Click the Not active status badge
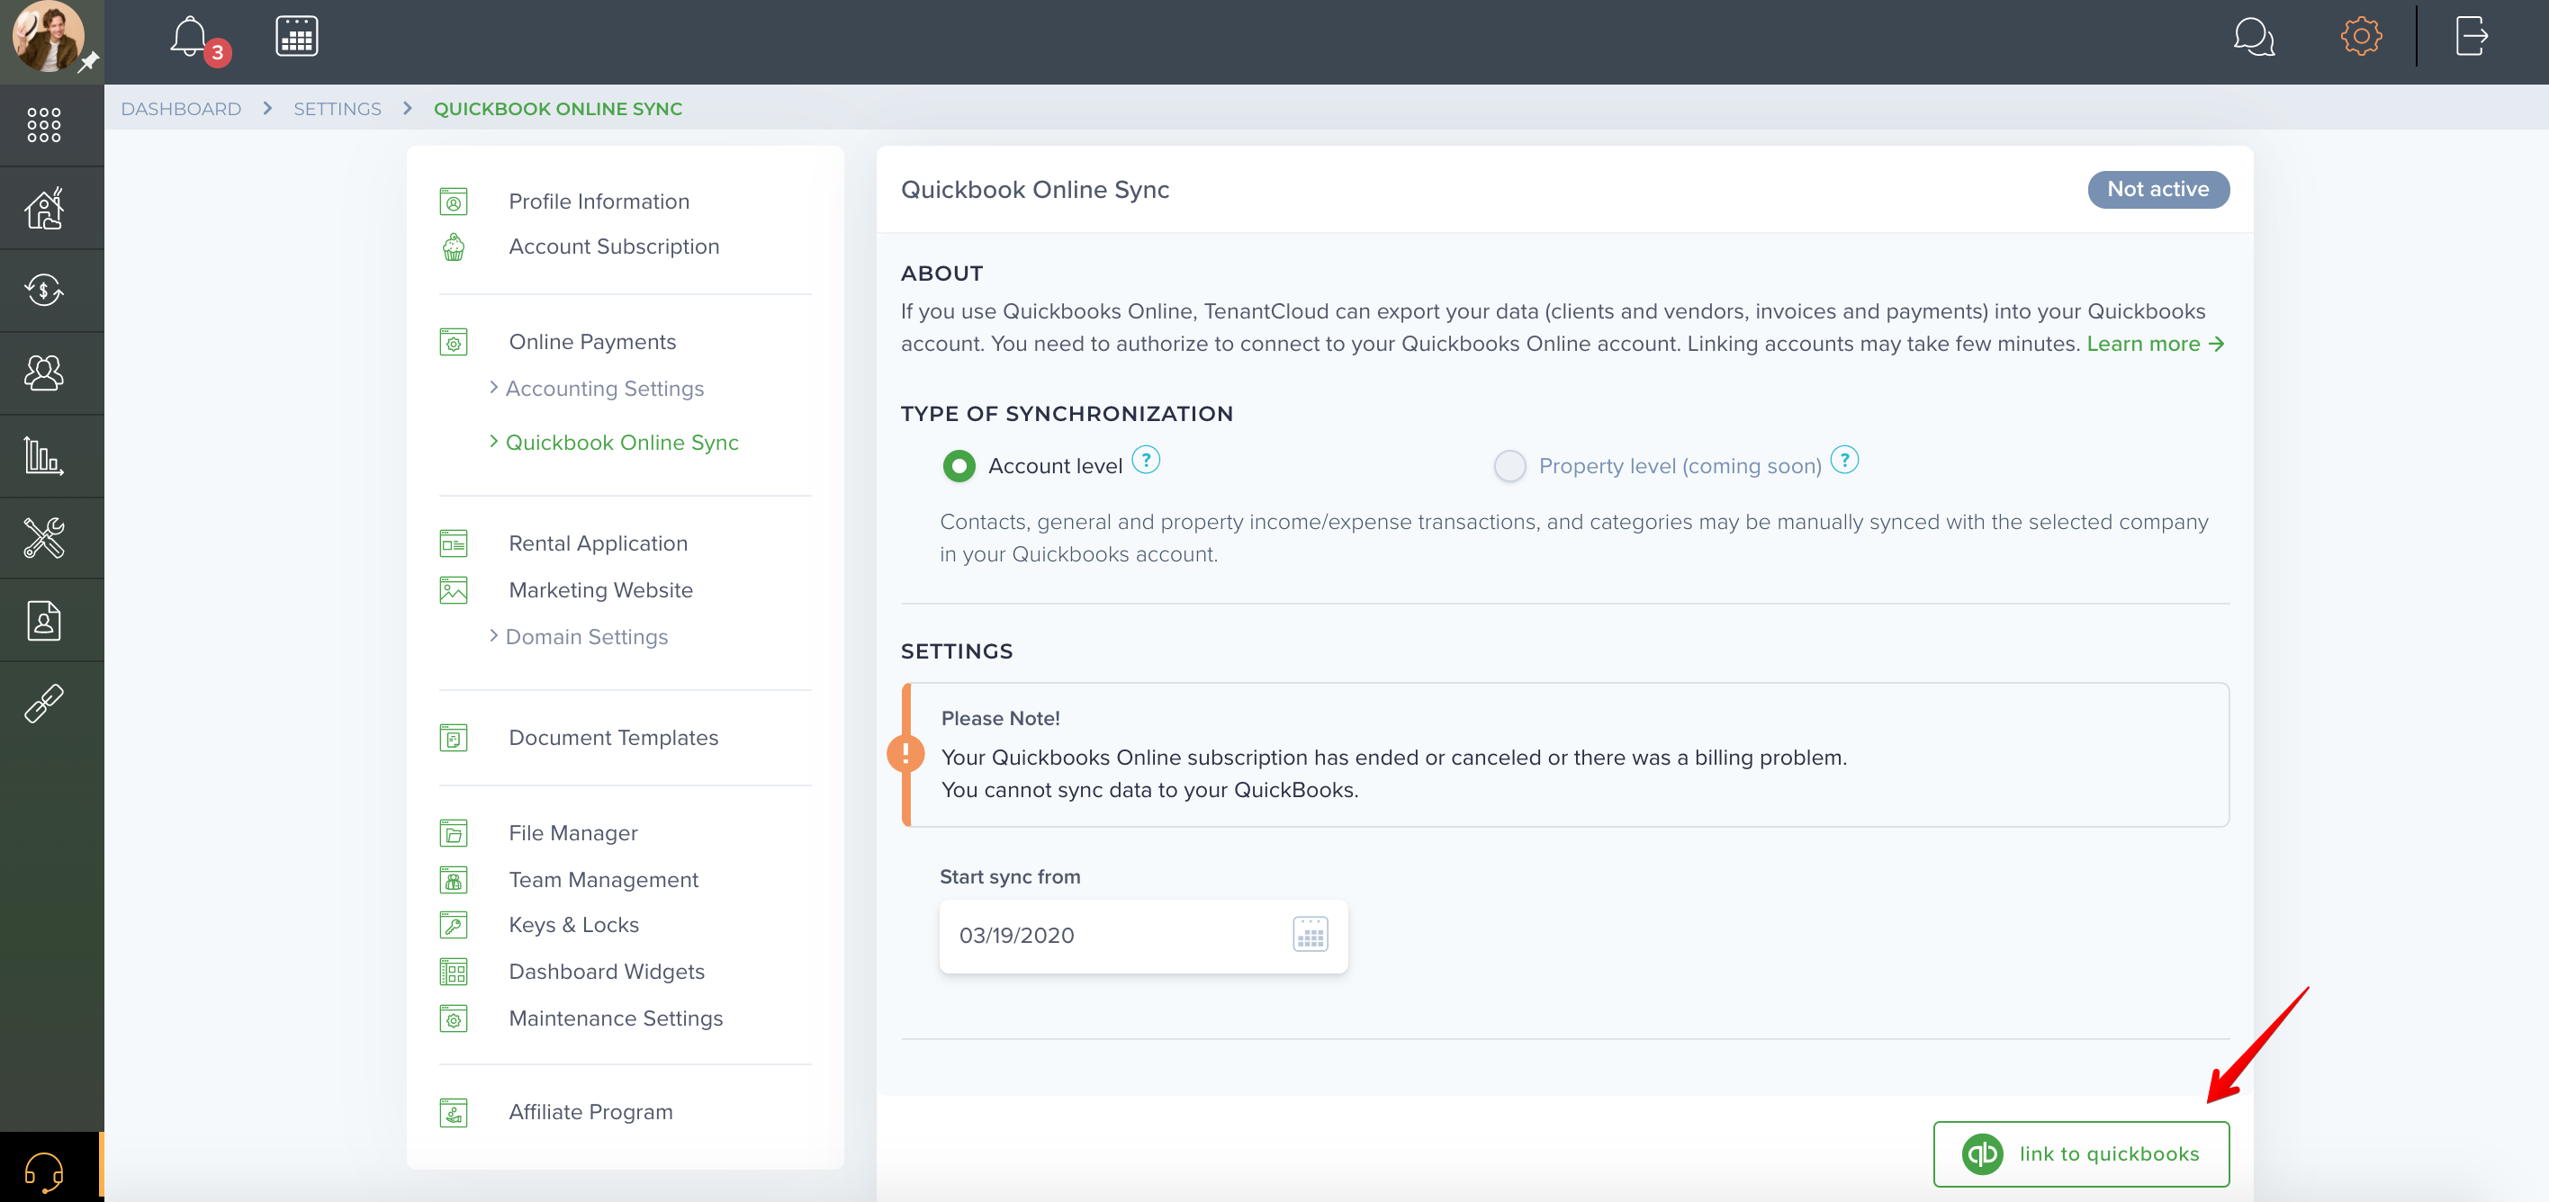The height and width of the screenshot is (1202, 2549). pos(2158,190)
